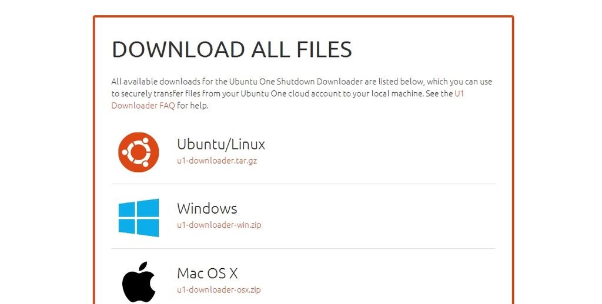Screen dimensions: 602x304
Task: Click the first line of the description
Action: coord(302,82)
